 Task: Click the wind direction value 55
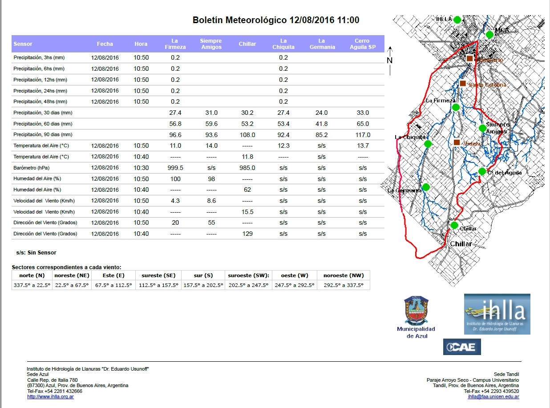[211, 222]
